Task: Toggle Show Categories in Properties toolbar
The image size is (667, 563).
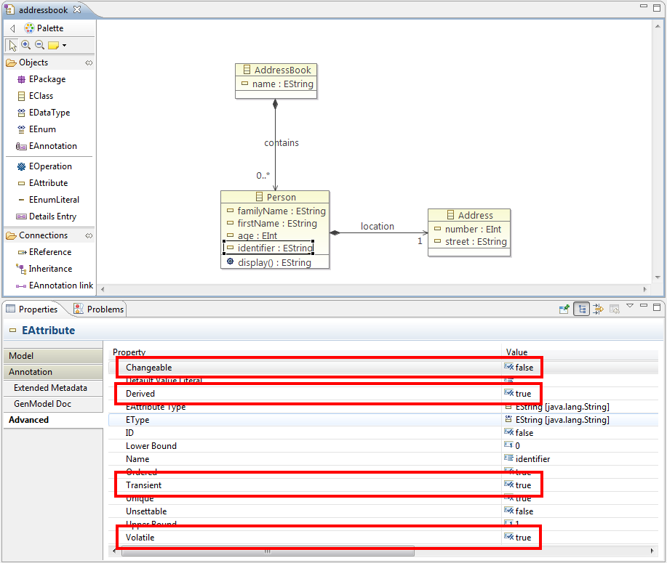Action: coord(581,309)
